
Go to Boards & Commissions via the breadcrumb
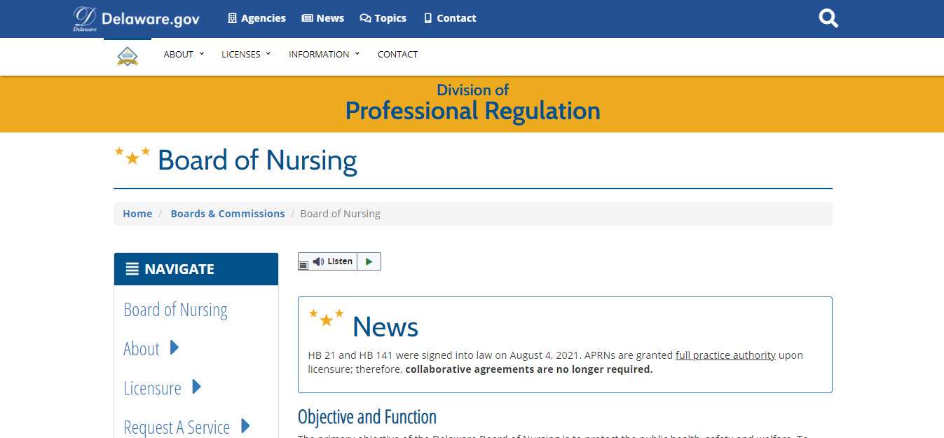[227, 213]
